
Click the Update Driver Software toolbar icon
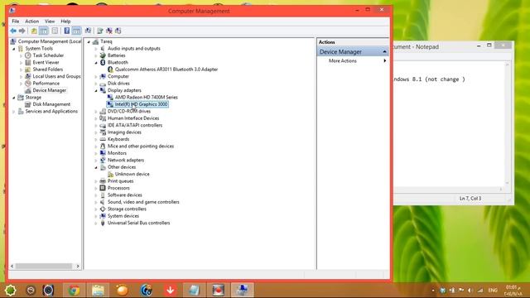point(99,31)
